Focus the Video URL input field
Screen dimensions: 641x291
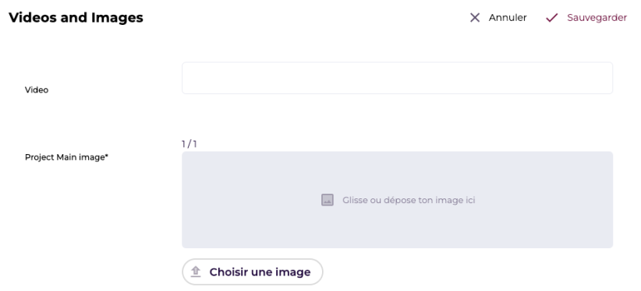tap(397, 78)
